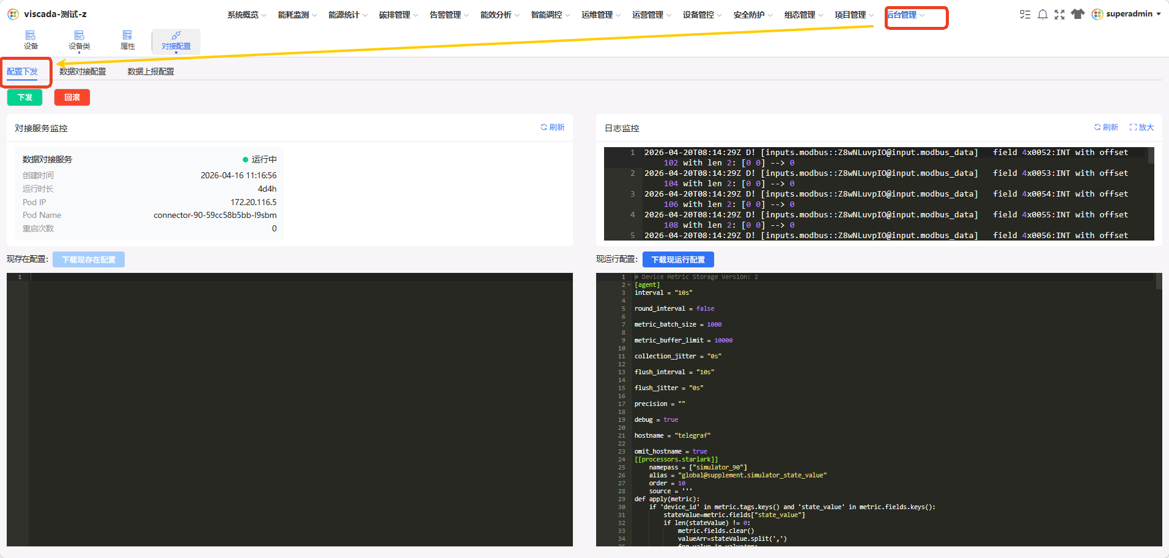Viewport: 1169px width, 558px height.
Task: Click the running config editor scrollbar
Action: pyautogui.click(x=1159, y=281)
